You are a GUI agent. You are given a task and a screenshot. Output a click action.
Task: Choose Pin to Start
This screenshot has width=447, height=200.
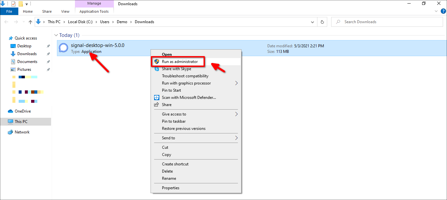pos(196,90)
